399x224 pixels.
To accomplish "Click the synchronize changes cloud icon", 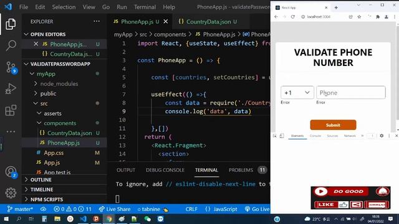I will 43,209.
